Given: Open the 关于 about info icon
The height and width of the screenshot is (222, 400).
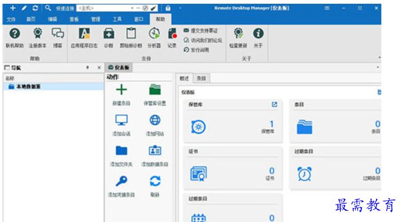Looking at the screenshot, I should (x=258, y=34).
